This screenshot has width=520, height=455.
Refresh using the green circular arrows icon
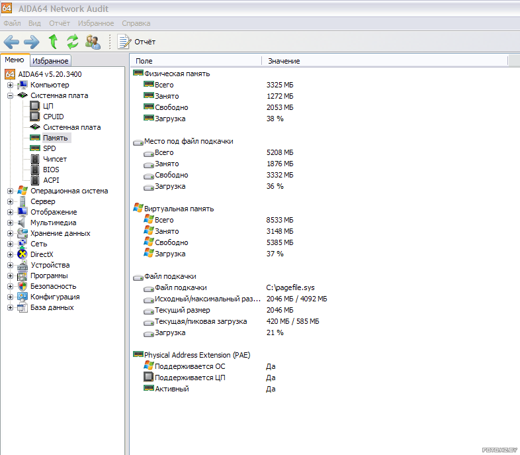[x=73, y=42]
